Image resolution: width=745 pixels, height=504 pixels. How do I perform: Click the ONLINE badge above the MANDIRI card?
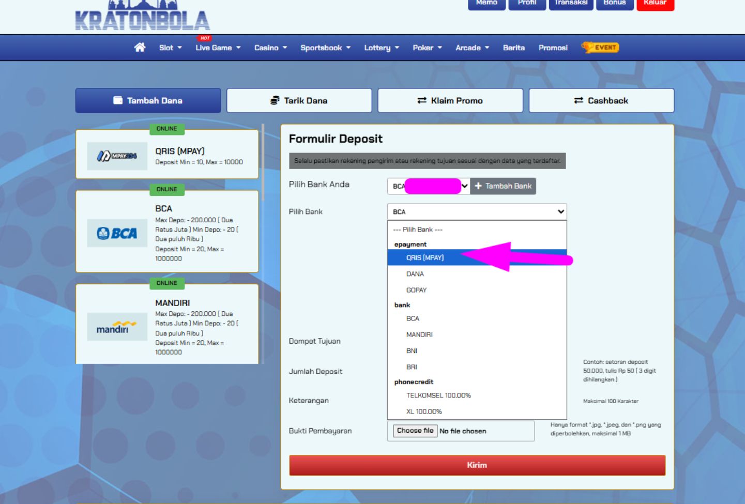pyautogui.click(x=167, y=283)
